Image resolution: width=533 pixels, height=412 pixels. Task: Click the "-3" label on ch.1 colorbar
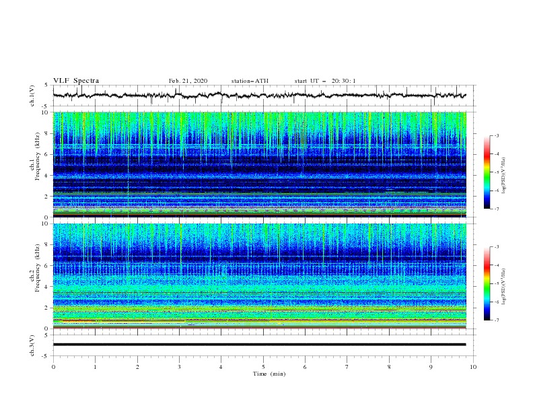(496, 135)
